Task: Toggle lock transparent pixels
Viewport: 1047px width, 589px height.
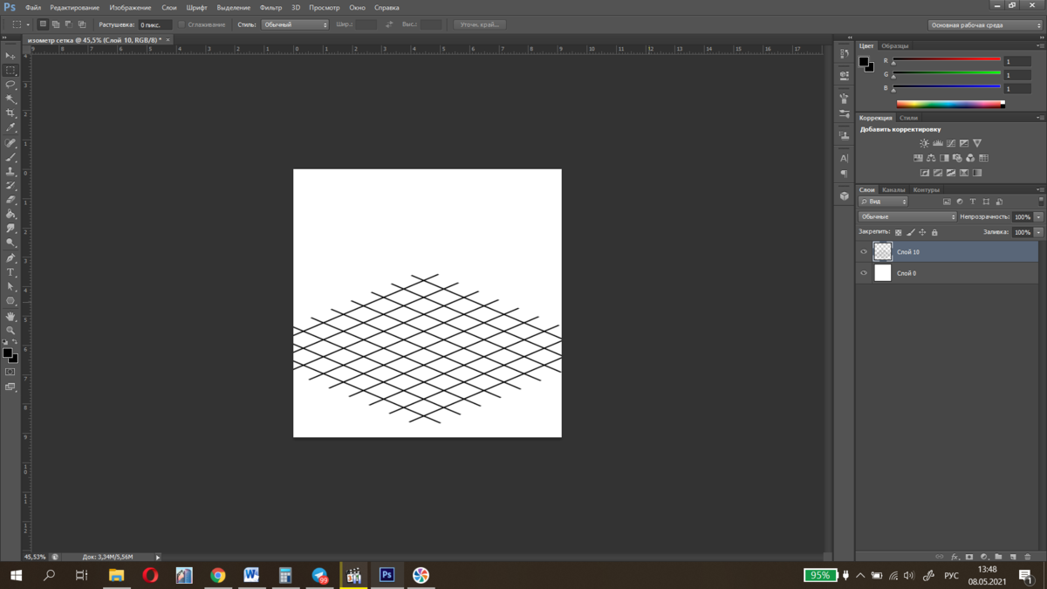Action: click(898, 233)
